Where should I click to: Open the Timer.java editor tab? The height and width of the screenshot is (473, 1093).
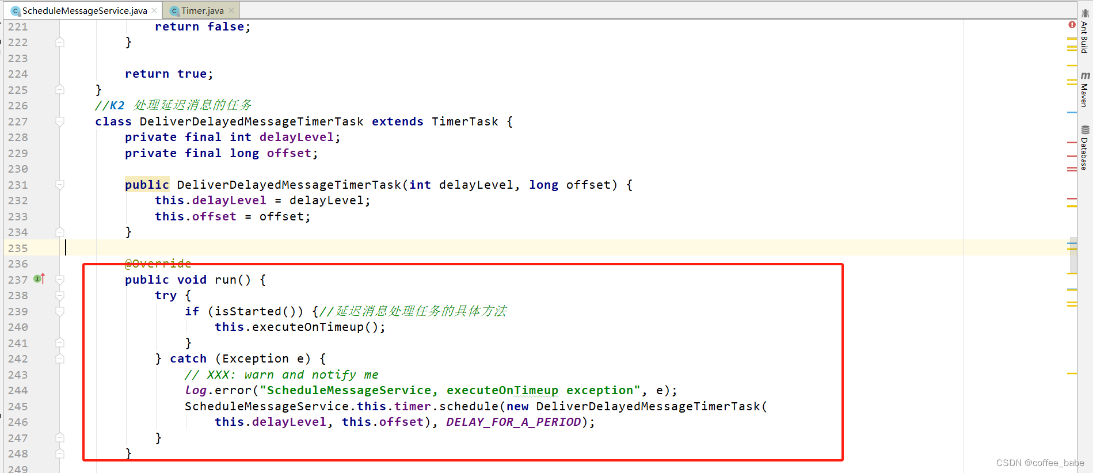(202, 10)
